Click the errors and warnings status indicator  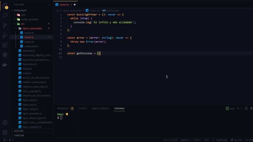tap(8, 140)
